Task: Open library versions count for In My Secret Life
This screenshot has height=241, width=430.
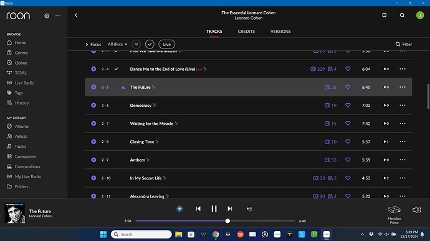Action: coord(332,178)
